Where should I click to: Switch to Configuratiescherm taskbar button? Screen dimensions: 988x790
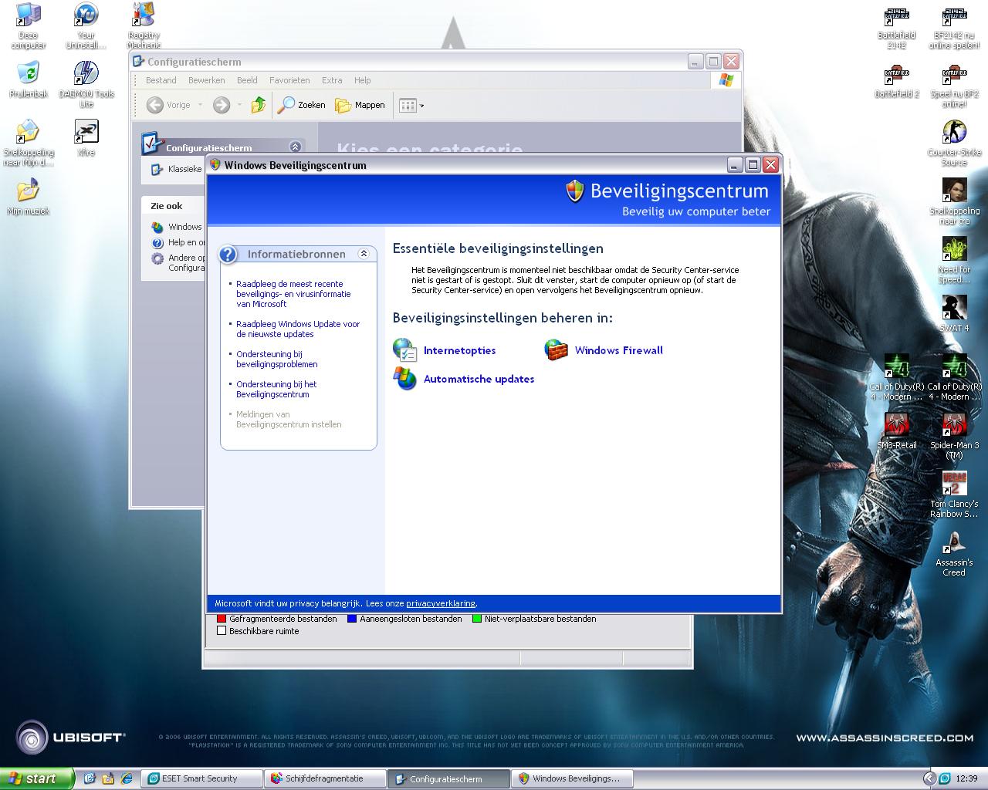coord(448,778)
